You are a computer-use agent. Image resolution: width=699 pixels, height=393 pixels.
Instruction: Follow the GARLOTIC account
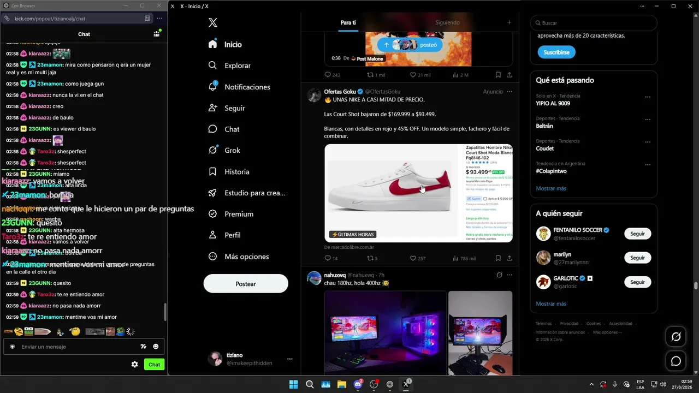pos(638,282)
